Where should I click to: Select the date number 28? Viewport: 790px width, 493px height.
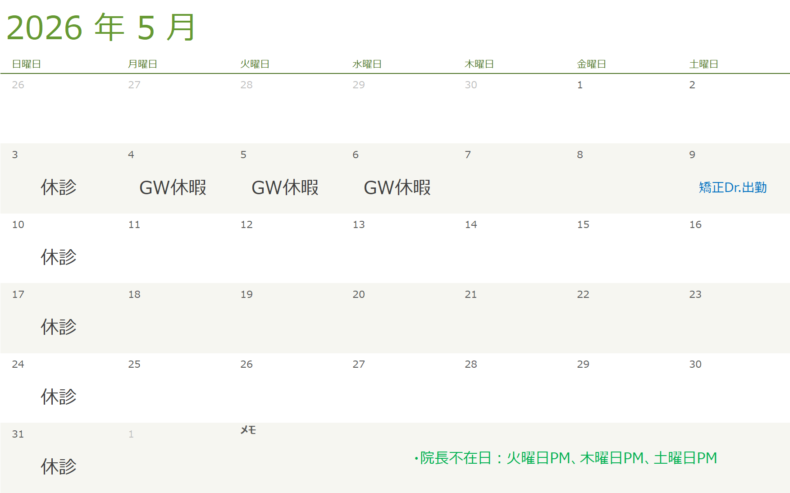470,365
